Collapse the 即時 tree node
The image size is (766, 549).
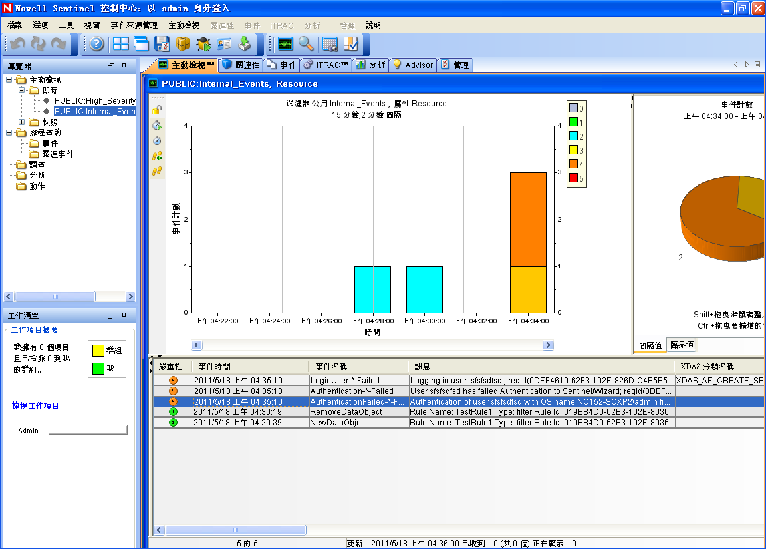(x=21, y=90)
